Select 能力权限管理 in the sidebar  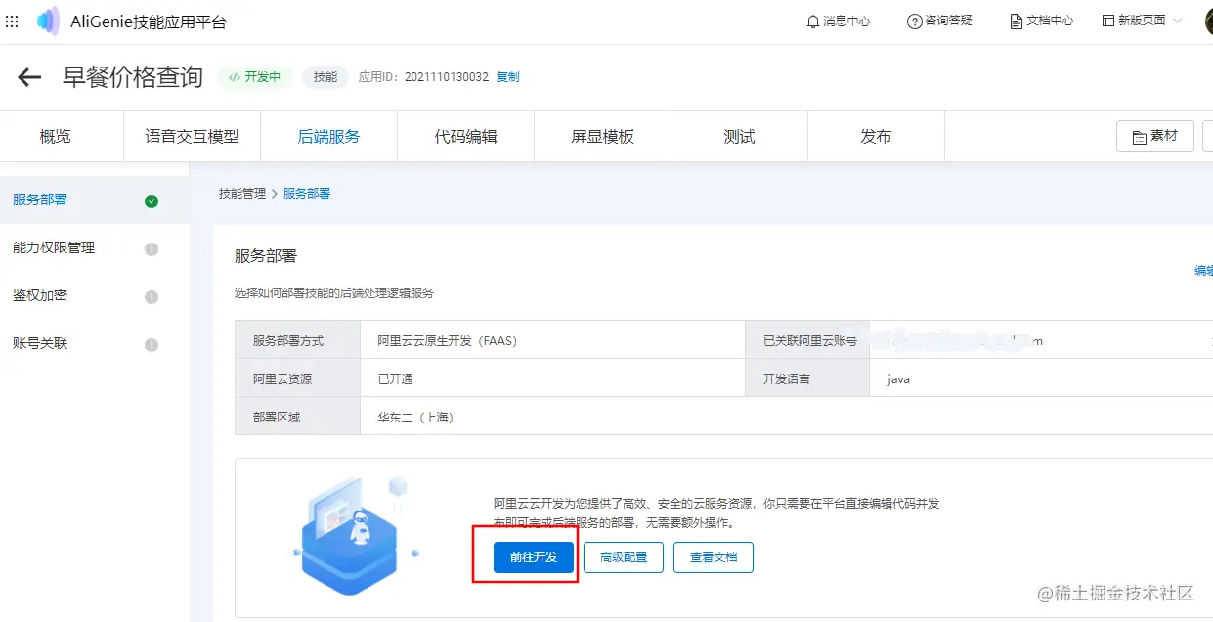click(x=94, y=248)
